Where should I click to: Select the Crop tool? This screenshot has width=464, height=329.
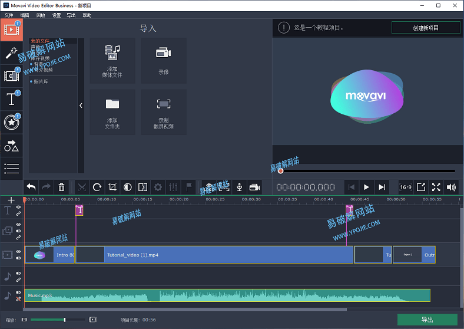112,187
